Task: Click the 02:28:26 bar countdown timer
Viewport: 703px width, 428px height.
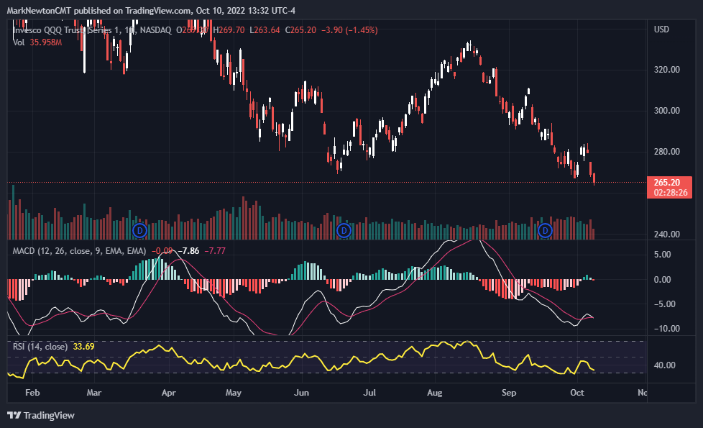Action: pyautogui.click(x=669, y=191)
